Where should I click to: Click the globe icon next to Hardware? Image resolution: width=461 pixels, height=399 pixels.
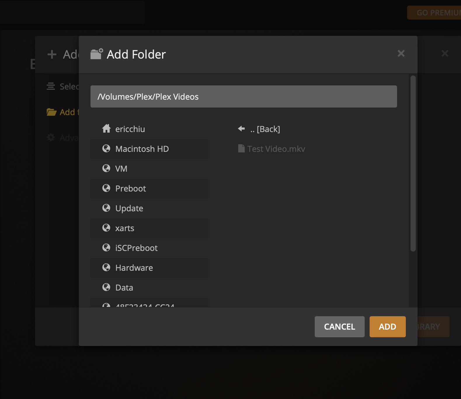pyautogui.click(x=106, y=268)
